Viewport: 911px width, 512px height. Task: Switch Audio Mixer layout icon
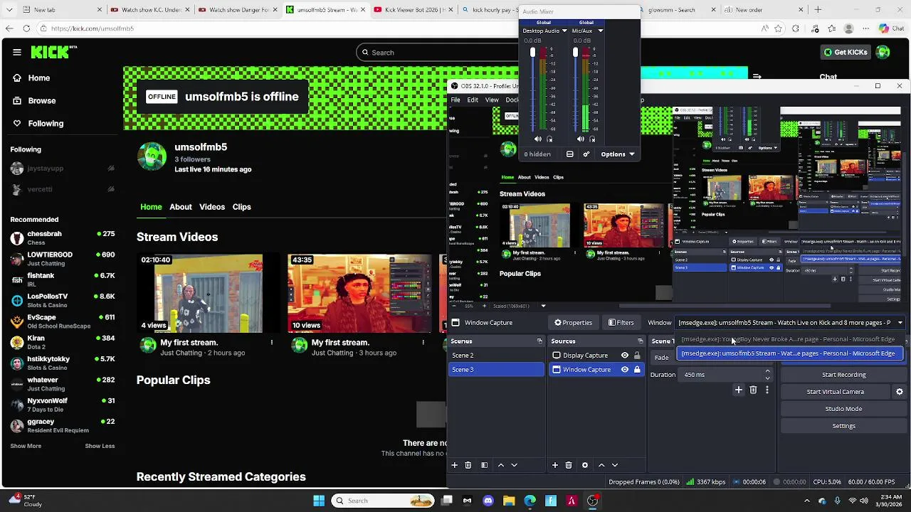[570, 154]
